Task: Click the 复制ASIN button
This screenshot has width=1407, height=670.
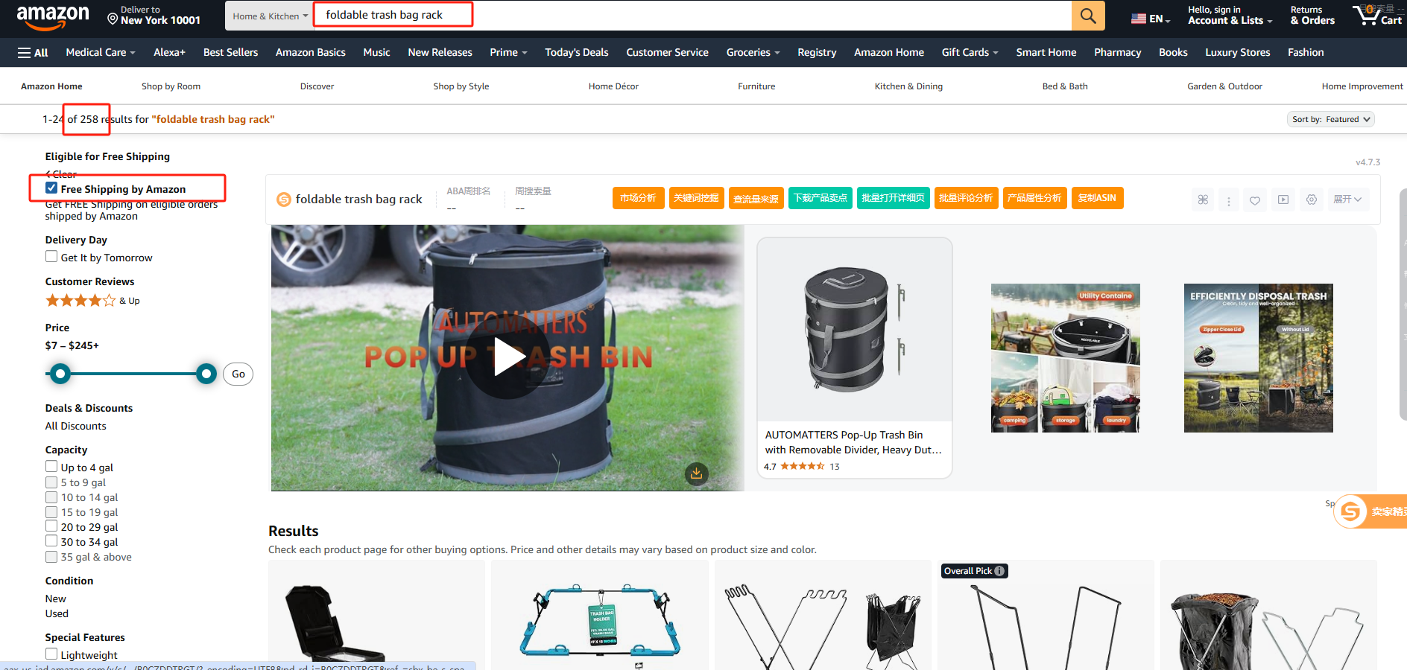Action: click(1097, 198)
